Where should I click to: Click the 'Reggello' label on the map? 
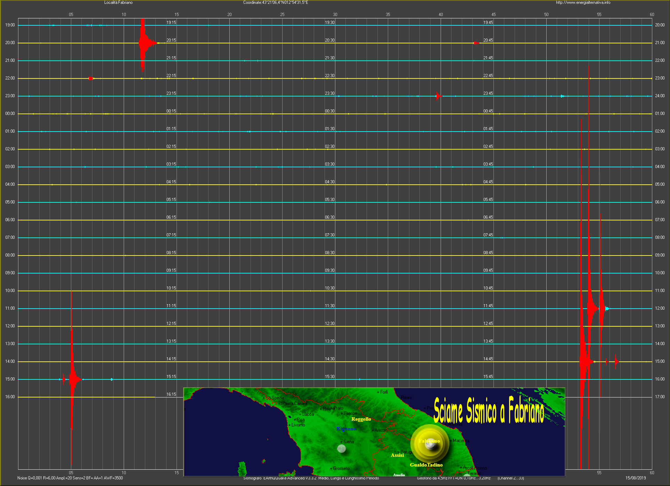tap(361, 419)
